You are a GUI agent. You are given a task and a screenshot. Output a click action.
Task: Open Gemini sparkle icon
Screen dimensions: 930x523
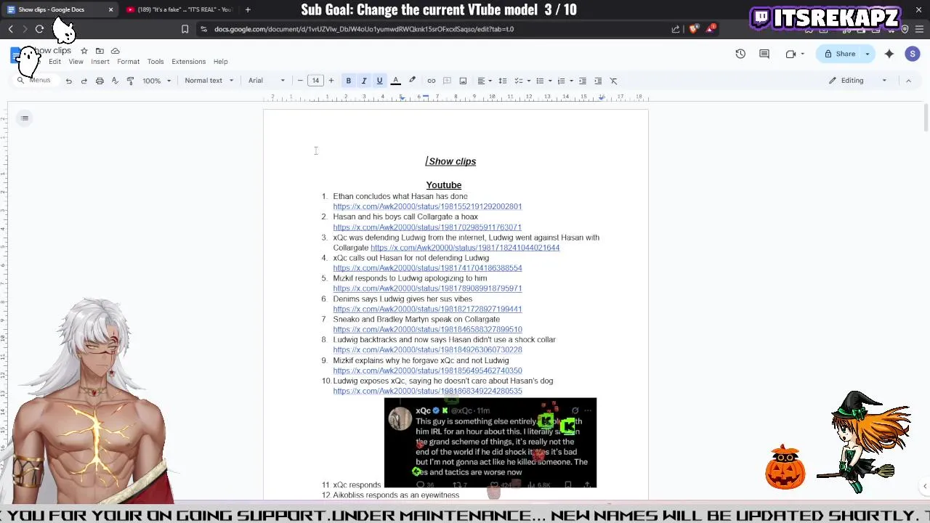(889, 54)
